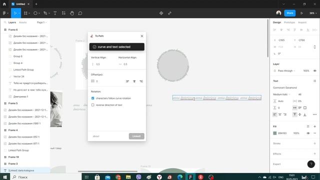The height and width of the screenshot is (180, 320).
Task: Go to the Figma home icon
Action: (x=4, y=4)
